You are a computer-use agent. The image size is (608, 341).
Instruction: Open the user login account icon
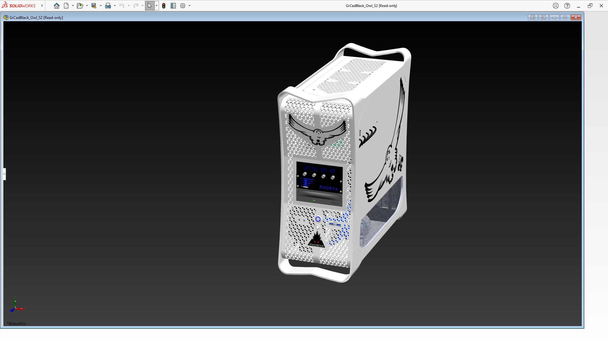[x=555, y=6]
